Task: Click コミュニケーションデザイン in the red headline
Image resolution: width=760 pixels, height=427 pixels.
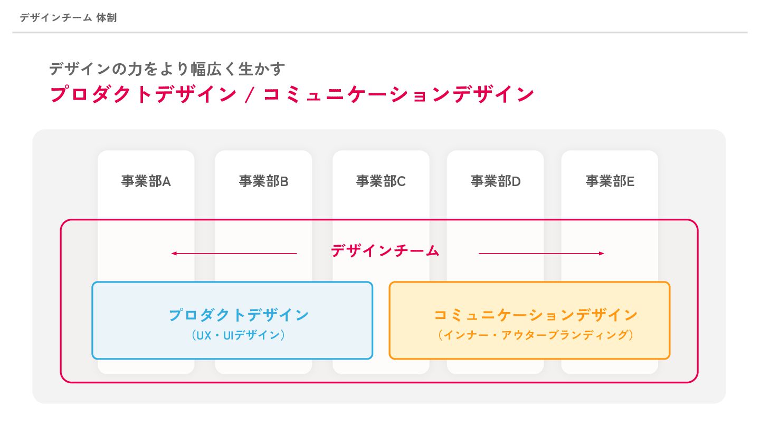Action: point(399,94)
